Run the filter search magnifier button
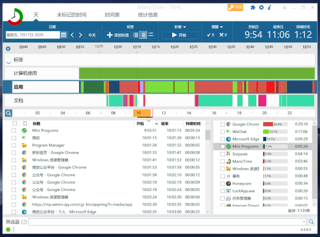 coord(311,221)
